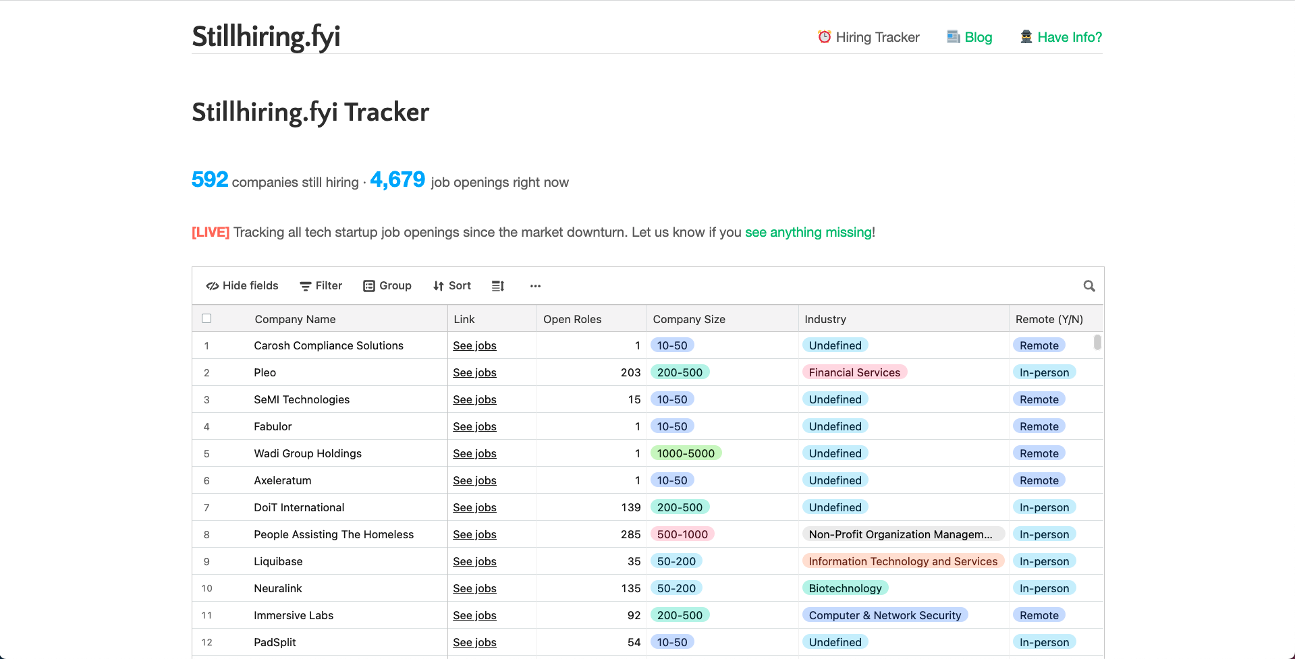
Task: Click the Link column header
Action: 492,319
